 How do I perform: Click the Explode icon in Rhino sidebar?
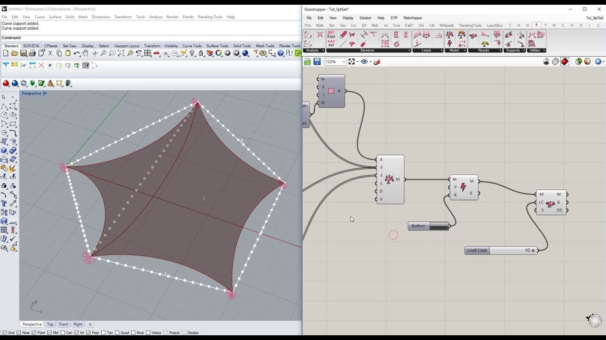click(x=12, y=168)
